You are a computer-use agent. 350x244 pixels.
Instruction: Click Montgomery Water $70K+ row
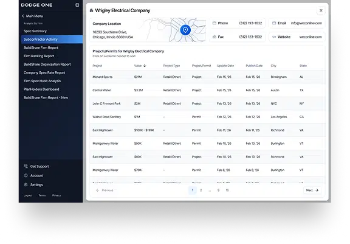coord(207,170)
